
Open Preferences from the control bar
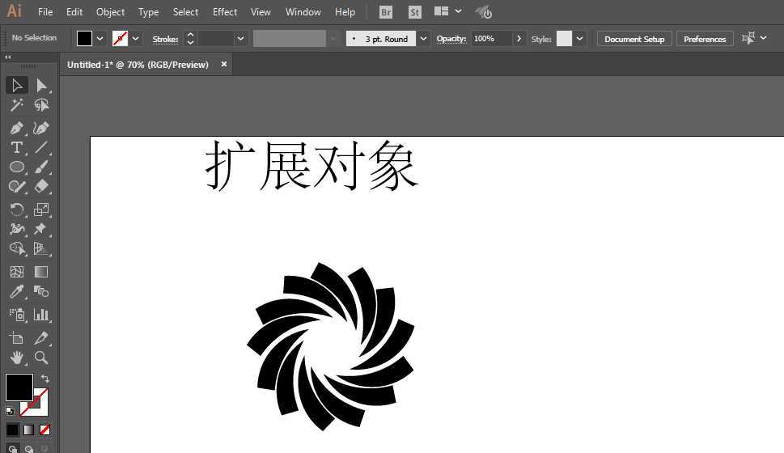(x=704, y=39)
